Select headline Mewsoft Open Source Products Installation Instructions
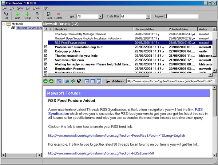Screen dimensions: 218x165 88,38
